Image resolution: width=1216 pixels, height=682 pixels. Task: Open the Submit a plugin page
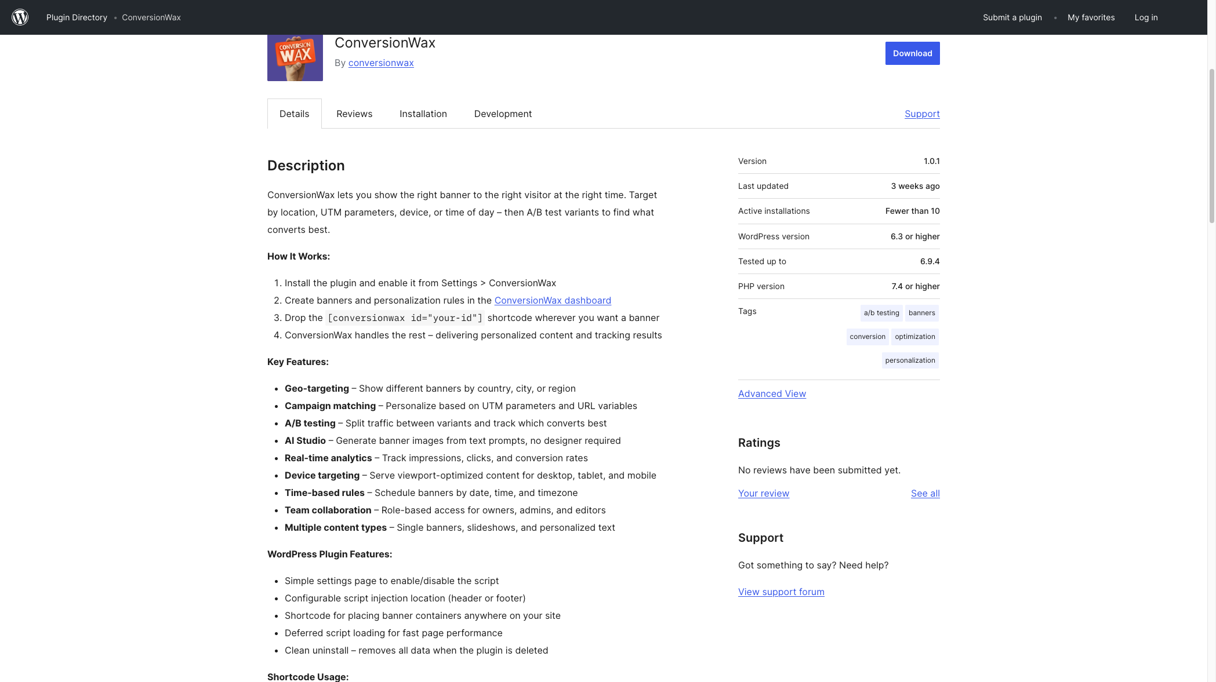click(x=1011, y=17)
